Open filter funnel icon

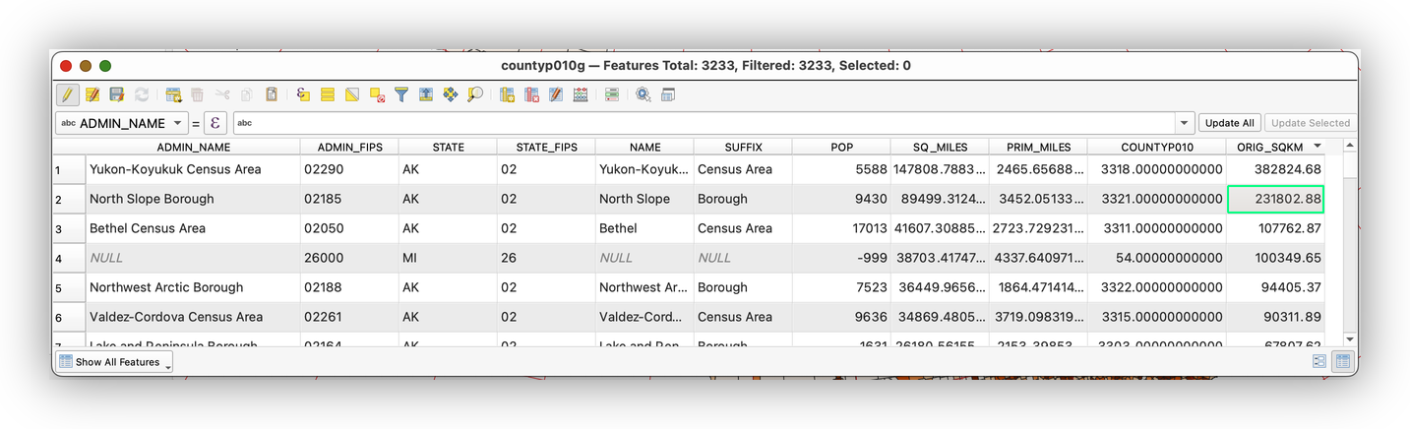pyautogui.click(x=401, y=94)
